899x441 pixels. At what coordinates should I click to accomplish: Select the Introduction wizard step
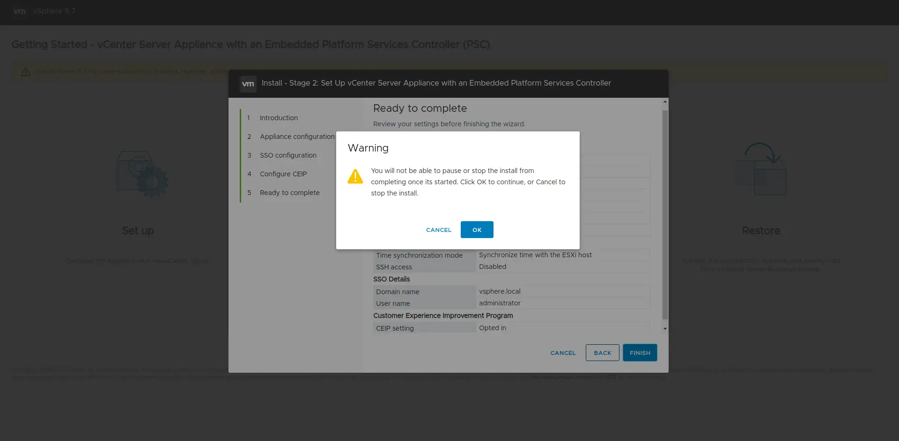tap(279, 118)
